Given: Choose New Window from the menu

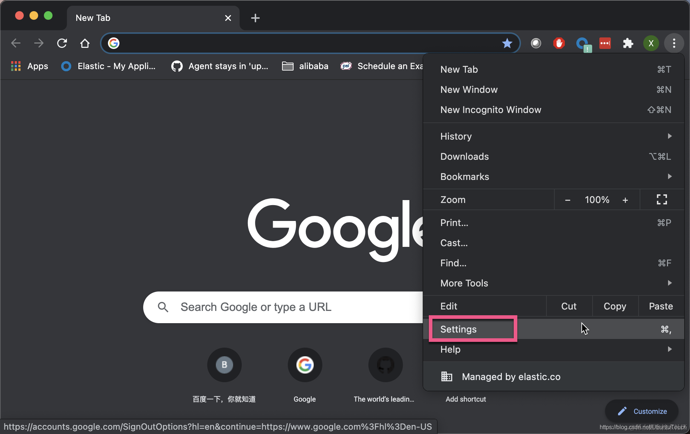Looking at the screenshot, I should (553, 90).
